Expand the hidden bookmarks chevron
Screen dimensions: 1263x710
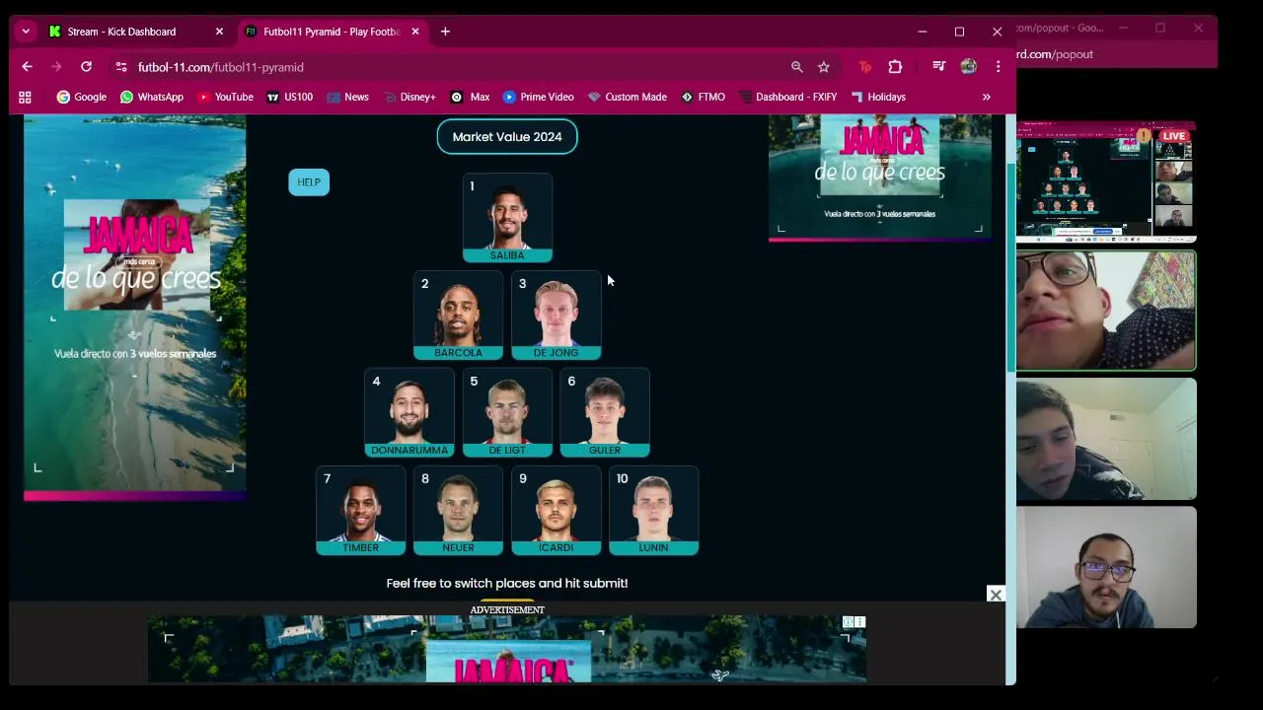pos(986,97)
